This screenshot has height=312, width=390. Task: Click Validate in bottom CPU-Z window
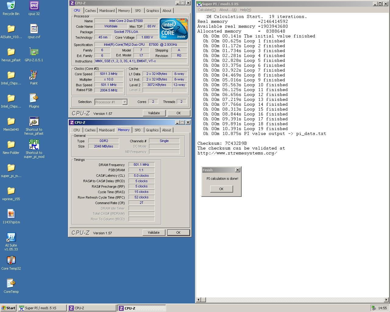[154, 232]
